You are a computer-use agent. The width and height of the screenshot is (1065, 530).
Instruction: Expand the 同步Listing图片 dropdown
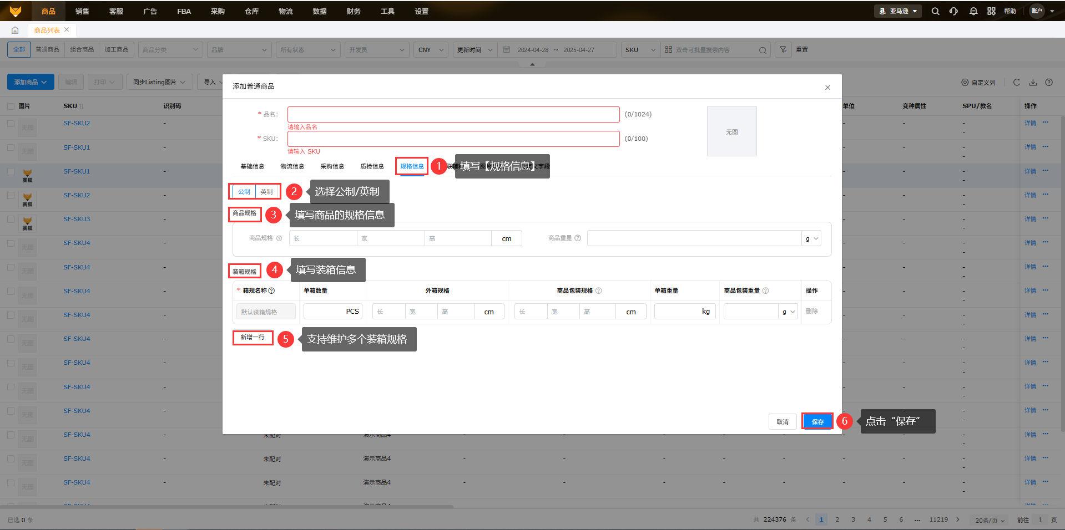(159, 82)
